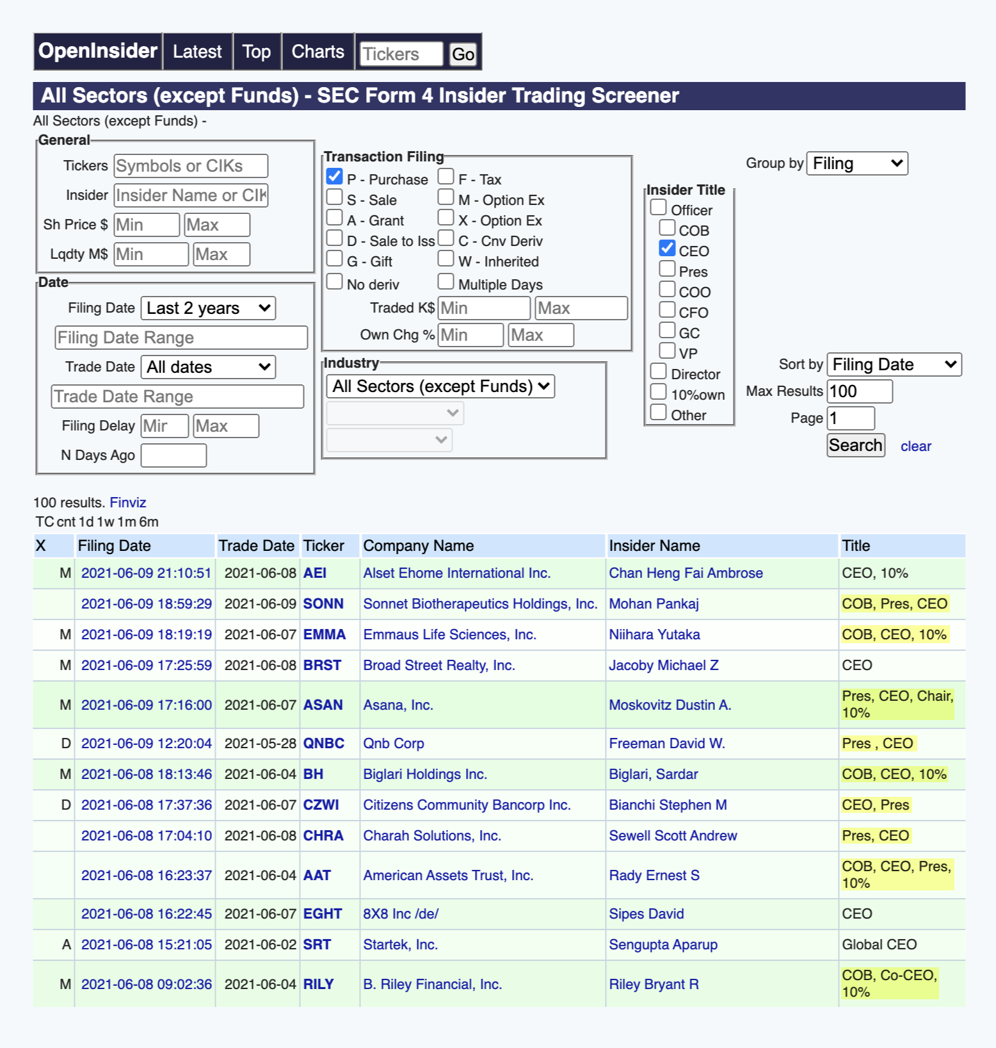Check the A - Grant transaction box
The width and height of the screenshot is (996, 1048).
(x=334, y=218)
